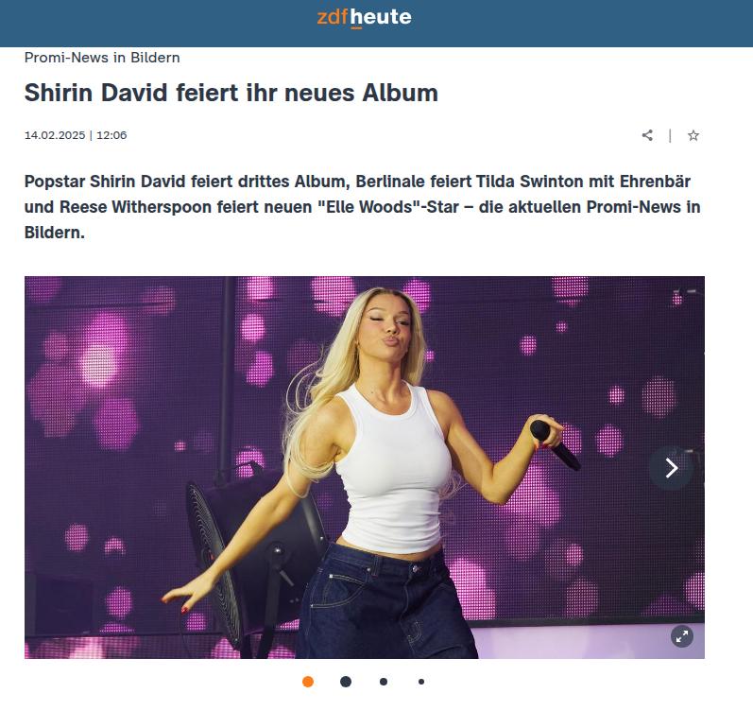Share this article via share icon

[x=647, y=135]
